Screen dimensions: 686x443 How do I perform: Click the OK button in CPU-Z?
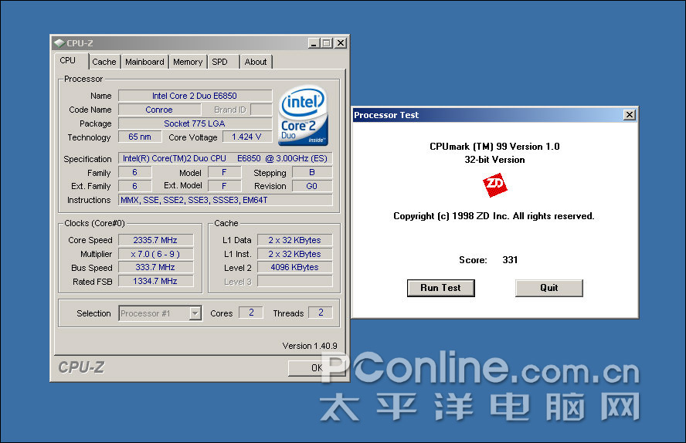pos(317,368)
